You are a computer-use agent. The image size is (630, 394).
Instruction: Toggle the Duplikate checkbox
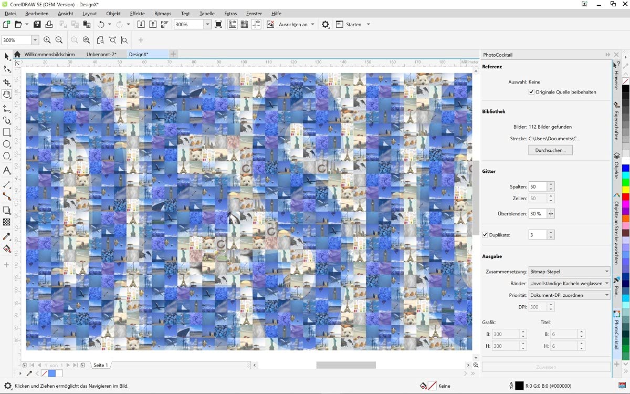pos(485,235)
